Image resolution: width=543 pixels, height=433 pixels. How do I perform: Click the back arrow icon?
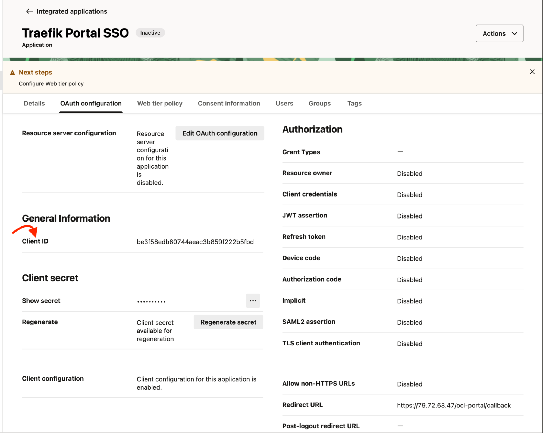click(29, 11)
